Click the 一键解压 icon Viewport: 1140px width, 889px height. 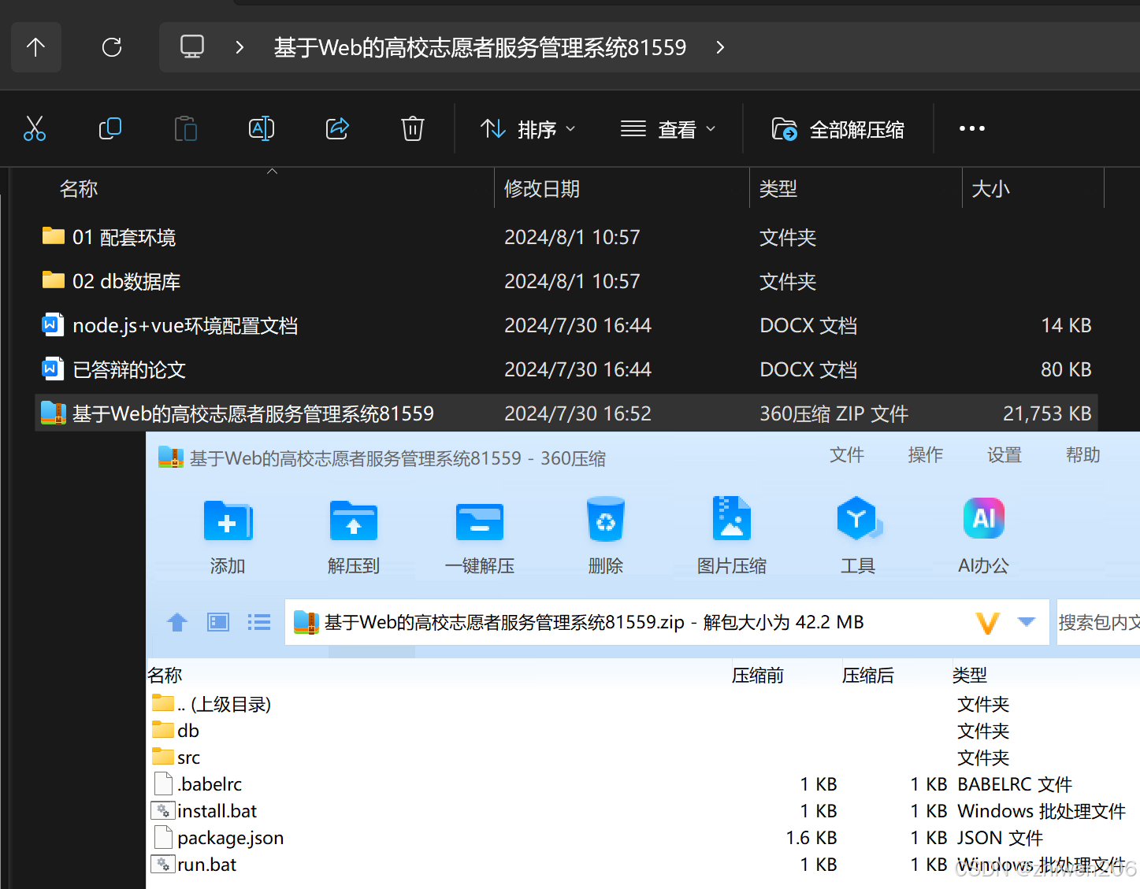pos(479,535)
